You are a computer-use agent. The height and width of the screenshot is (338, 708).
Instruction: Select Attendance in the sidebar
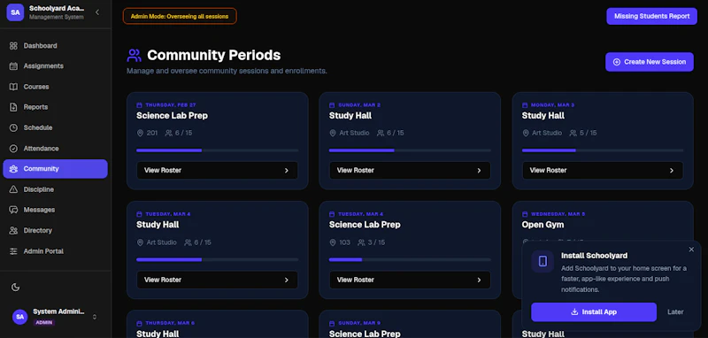point(55,149)
